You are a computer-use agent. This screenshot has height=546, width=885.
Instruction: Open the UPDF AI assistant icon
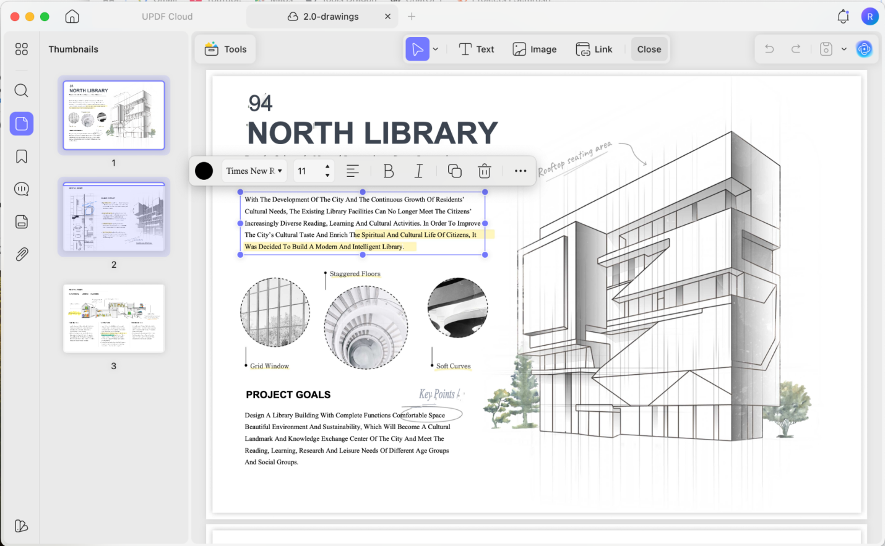(x=864, y=49)
